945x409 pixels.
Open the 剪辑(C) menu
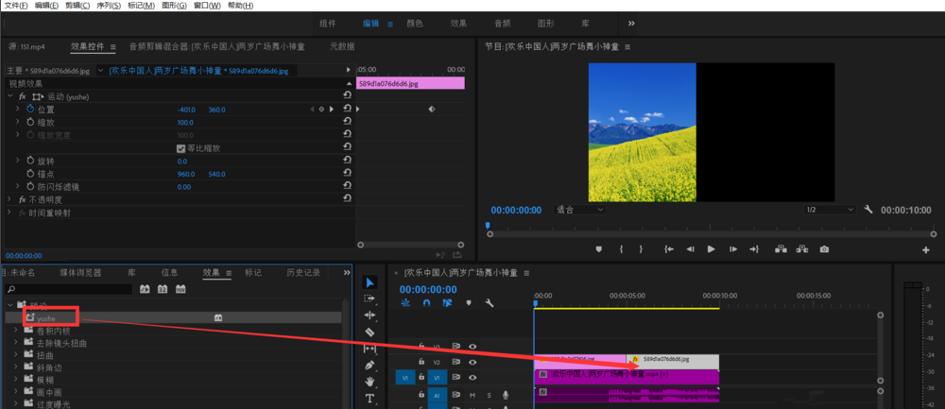pos(78,6)
